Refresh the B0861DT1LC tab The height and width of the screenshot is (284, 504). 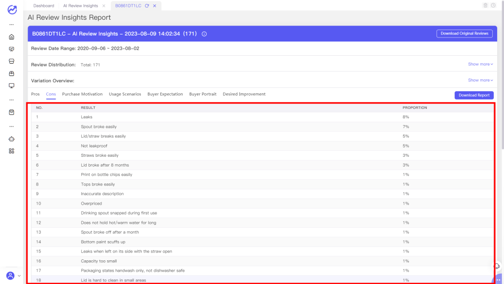tap(147, 5)
